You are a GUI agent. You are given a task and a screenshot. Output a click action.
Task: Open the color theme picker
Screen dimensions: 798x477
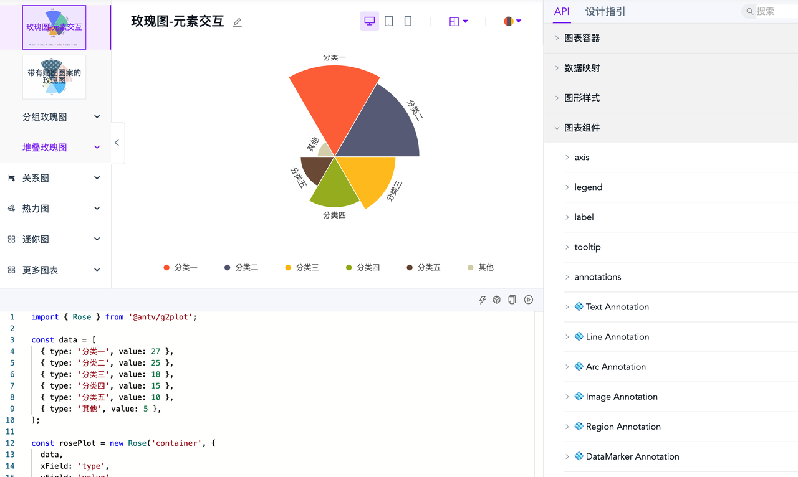pos(512,21)
